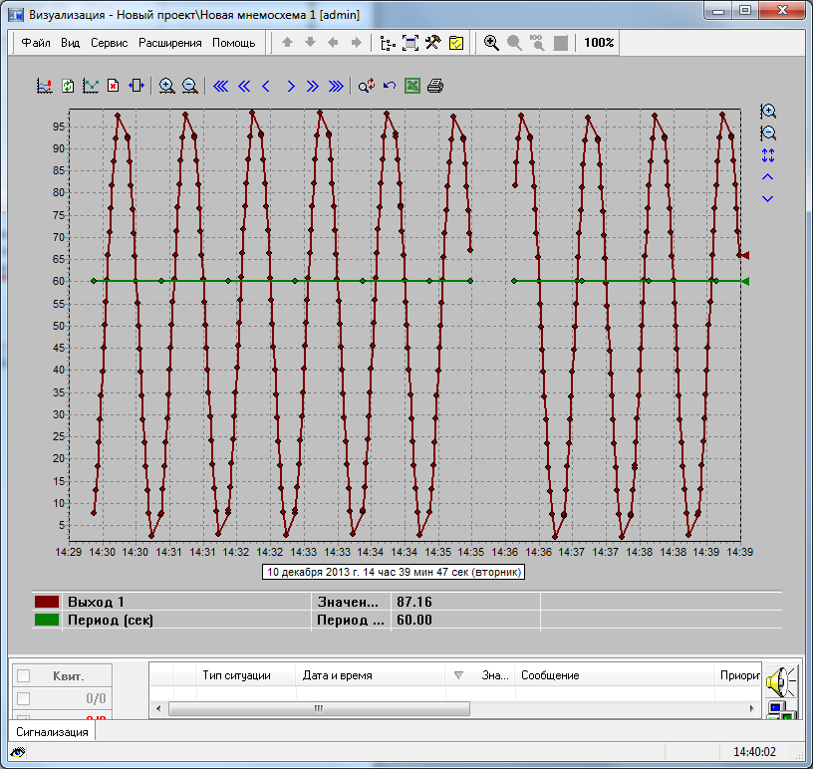Open the Сервис menu
Screen dimensions: 813x769
108,43
